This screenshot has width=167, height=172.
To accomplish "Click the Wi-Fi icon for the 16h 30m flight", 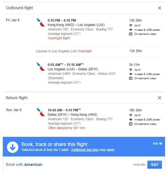I will pos(131,115).
